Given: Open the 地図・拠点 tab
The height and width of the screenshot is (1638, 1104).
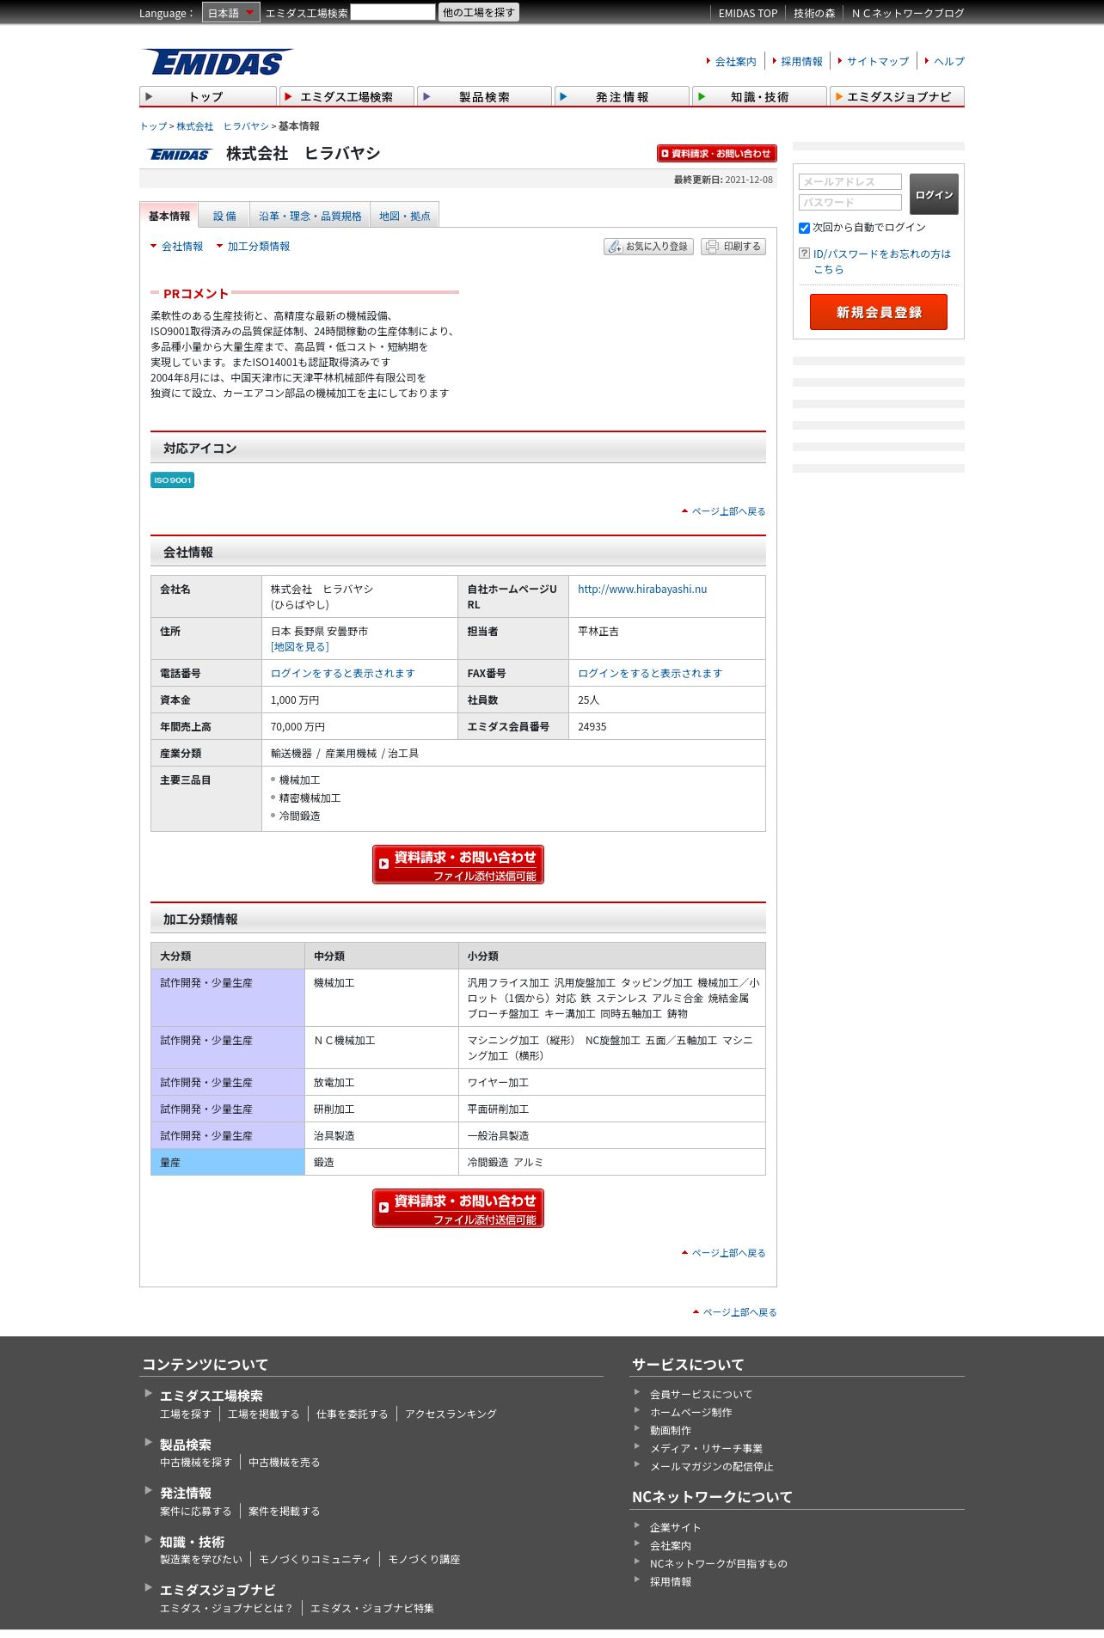Looking at the screenshot, I should click(x=405, y=216).
